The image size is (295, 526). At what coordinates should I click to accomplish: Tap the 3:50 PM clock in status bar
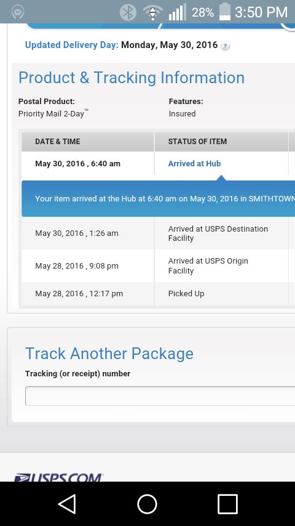coord(261,12)
